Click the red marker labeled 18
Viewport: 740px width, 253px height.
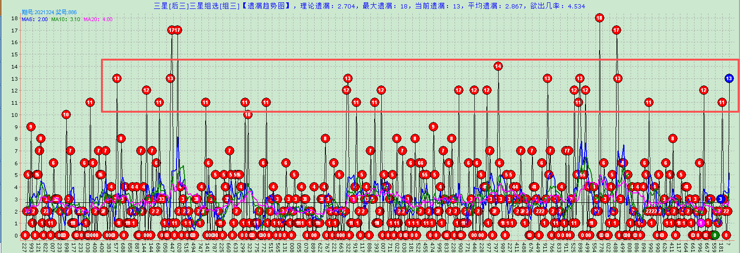tap(599, 18)
